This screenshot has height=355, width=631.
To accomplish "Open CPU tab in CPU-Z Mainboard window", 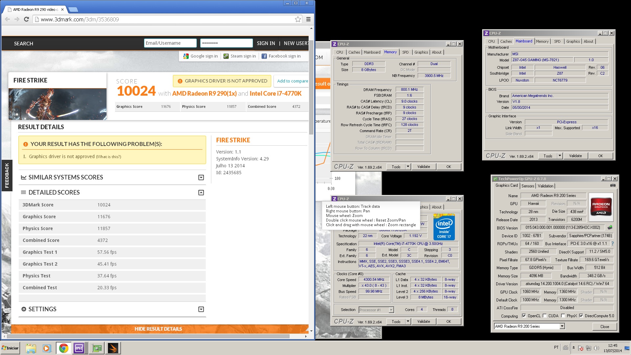I will 491,41.
